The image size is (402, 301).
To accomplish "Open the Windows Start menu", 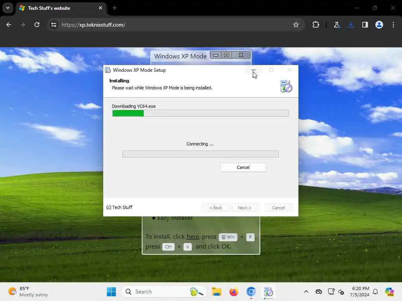I will click(111, 292).
